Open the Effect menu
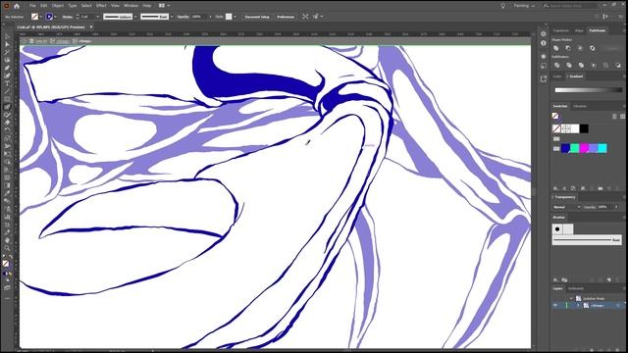Image resolution: width=628 pixels, height=353 pixels. coord(101,6)
